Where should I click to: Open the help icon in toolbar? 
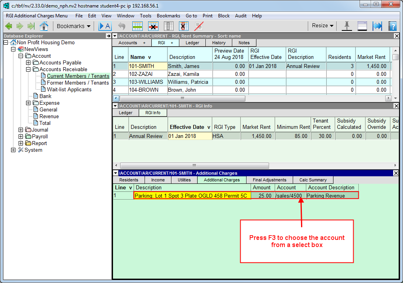tap(392, 26)
